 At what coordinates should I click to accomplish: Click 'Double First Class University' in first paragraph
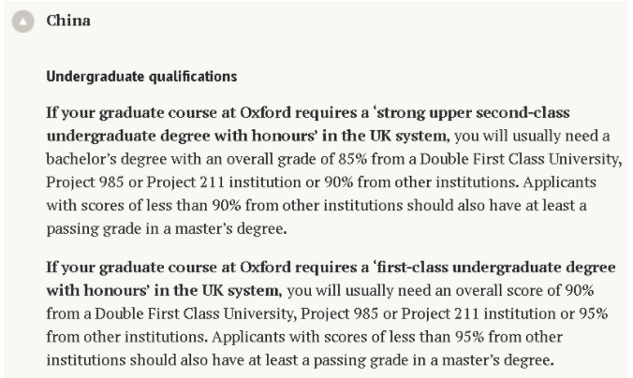click(519, 159)
